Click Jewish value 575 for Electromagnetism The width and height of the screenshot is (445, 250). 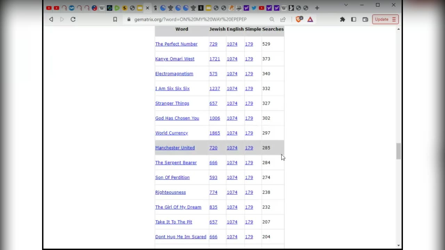click(x=213, y=74)
